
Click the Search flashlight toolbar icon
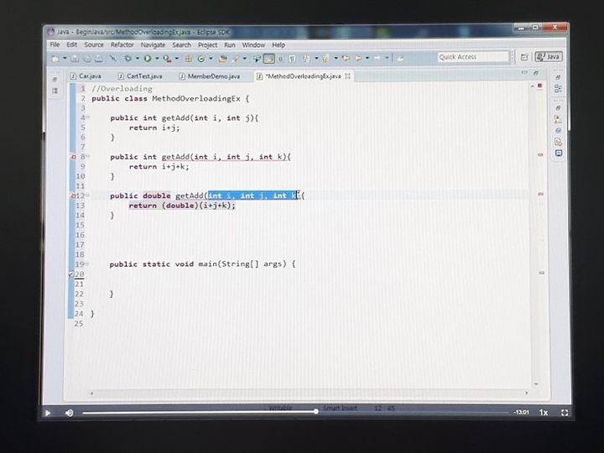pyautogui.click(x=235, y=58)
